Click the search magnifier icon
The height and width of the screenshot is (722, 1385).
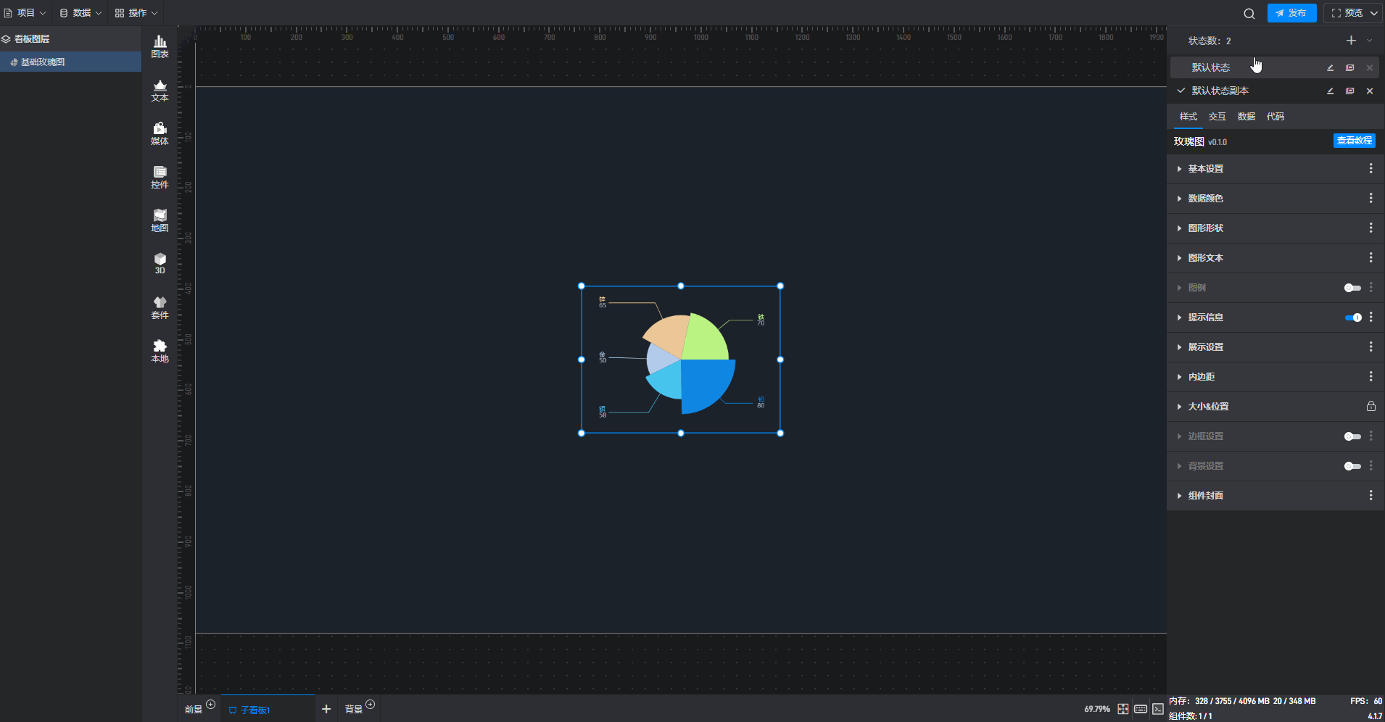[1249, 13]
